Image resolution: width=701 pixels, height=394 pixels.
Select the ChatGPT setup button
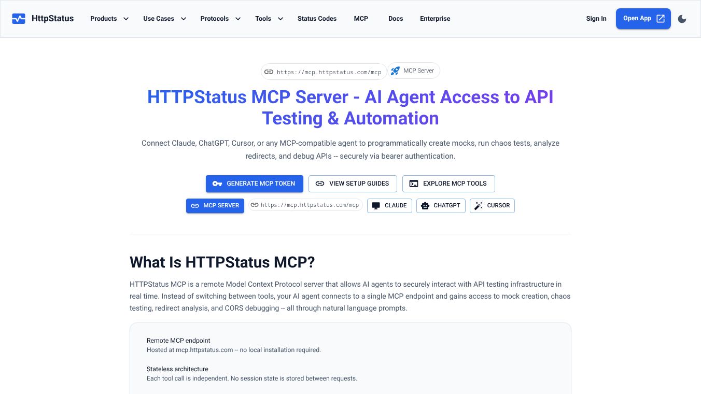pos(441,206)
